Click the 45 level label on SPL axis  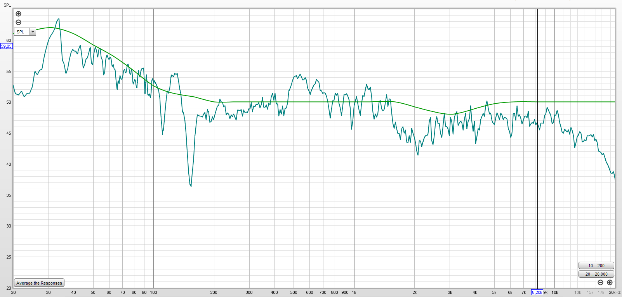[9, 133]
